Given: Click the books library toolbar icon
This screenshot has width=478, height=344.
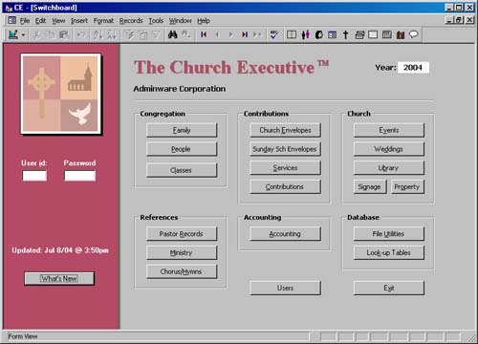Looking at the screenshot, I should point(401,34).
